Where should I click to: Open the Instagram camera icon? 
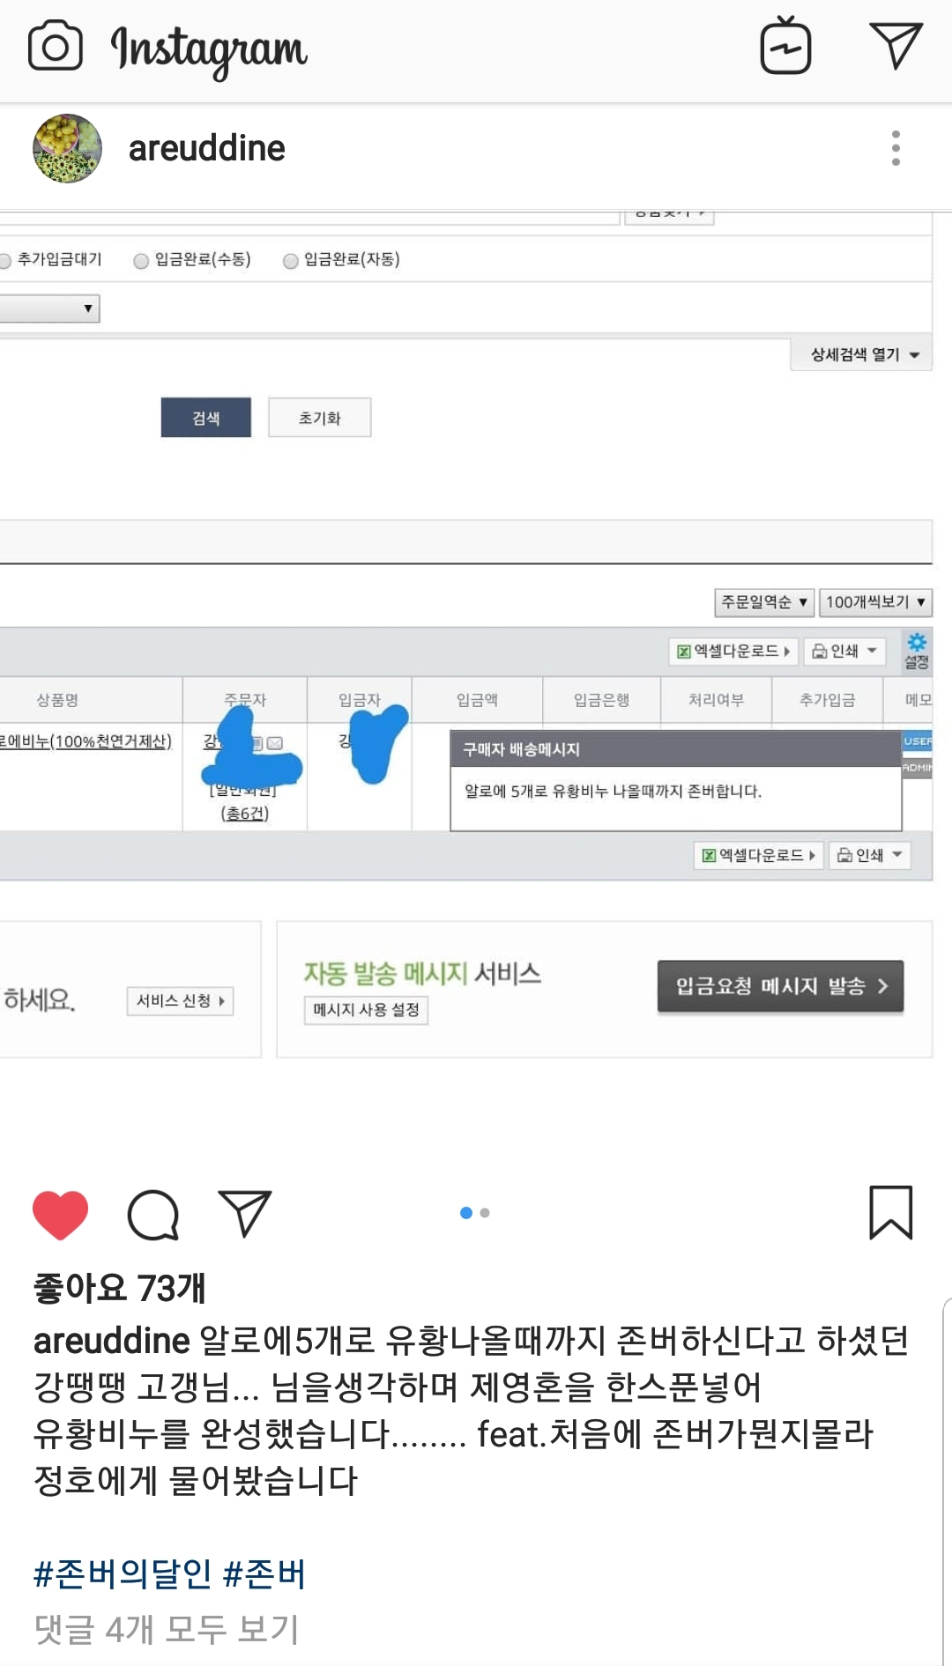pos(55,47)
